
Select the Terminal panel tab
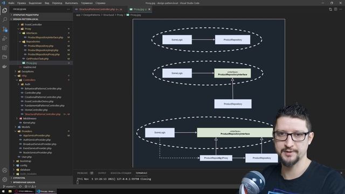pyautogui.click(x=141, y=173)
